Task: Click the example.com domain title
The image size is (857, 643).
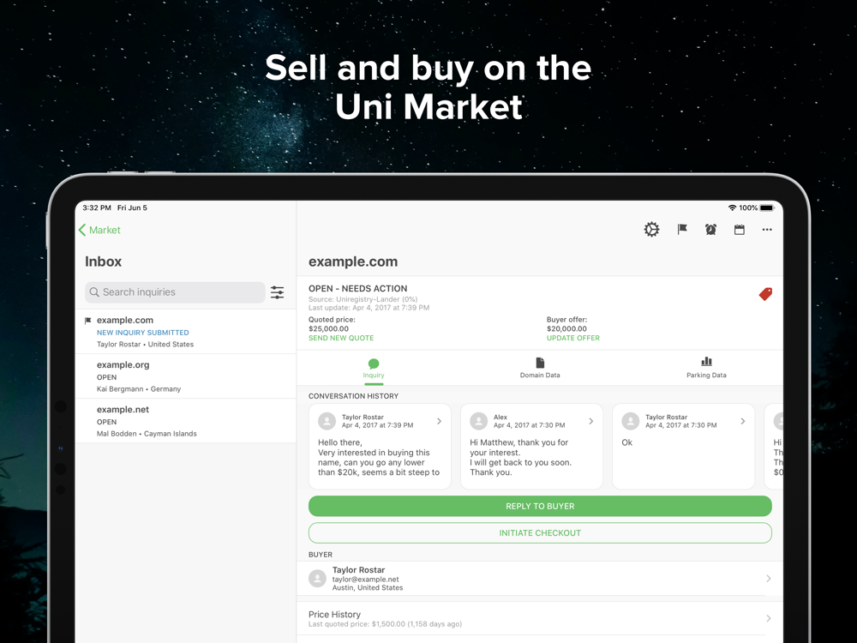Action: point(353,261)
